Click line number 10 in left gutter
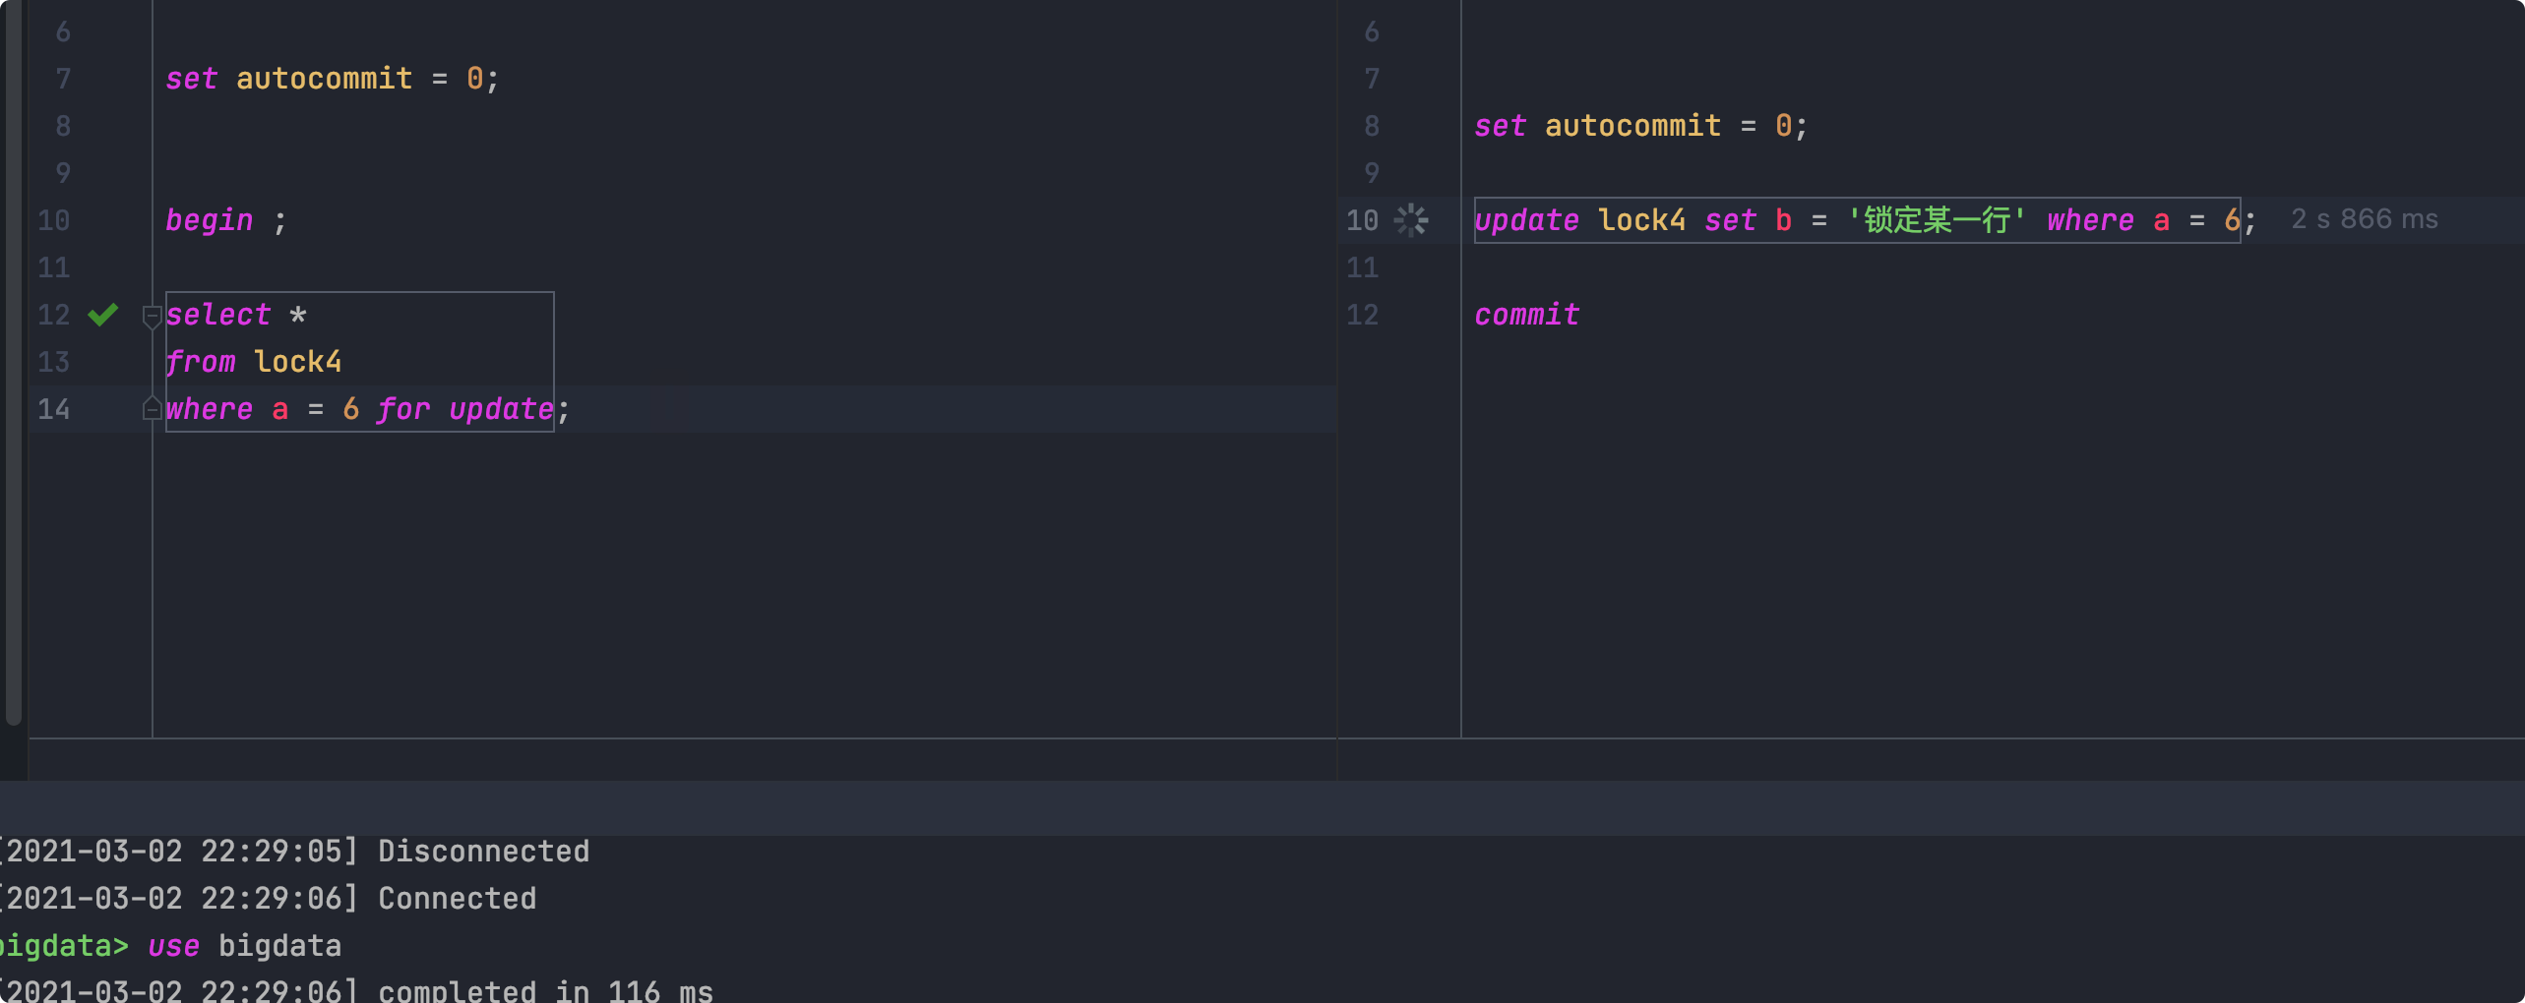The width and height of the screenshot is (2525, 1003). 54,220
